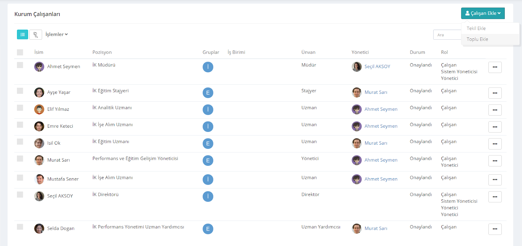Click Ayşe Yaşar's avatar

[x=39, y=93]
